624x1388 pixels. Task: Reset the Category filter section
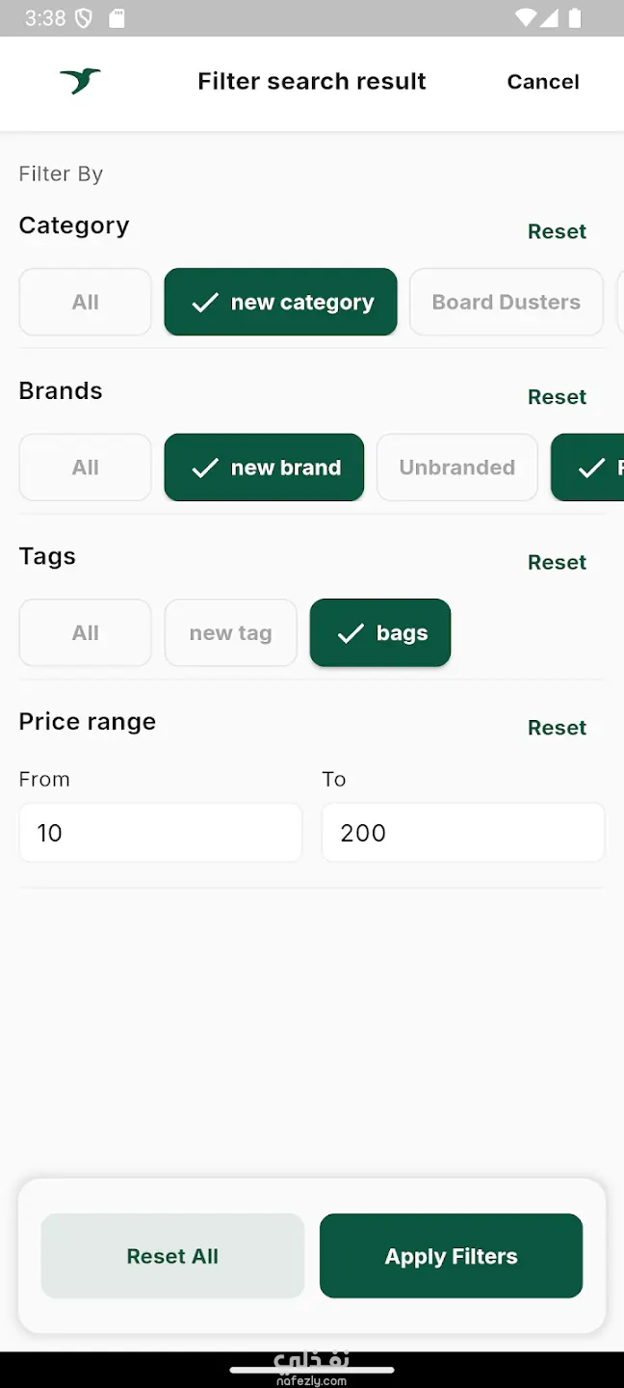pos(557,231)
